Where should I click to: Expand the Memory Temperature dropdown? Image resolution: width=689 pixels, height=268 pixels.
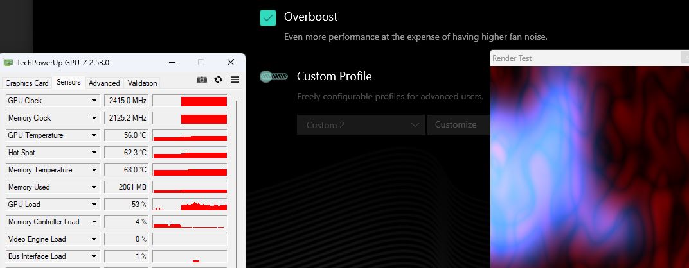point(94,170)
